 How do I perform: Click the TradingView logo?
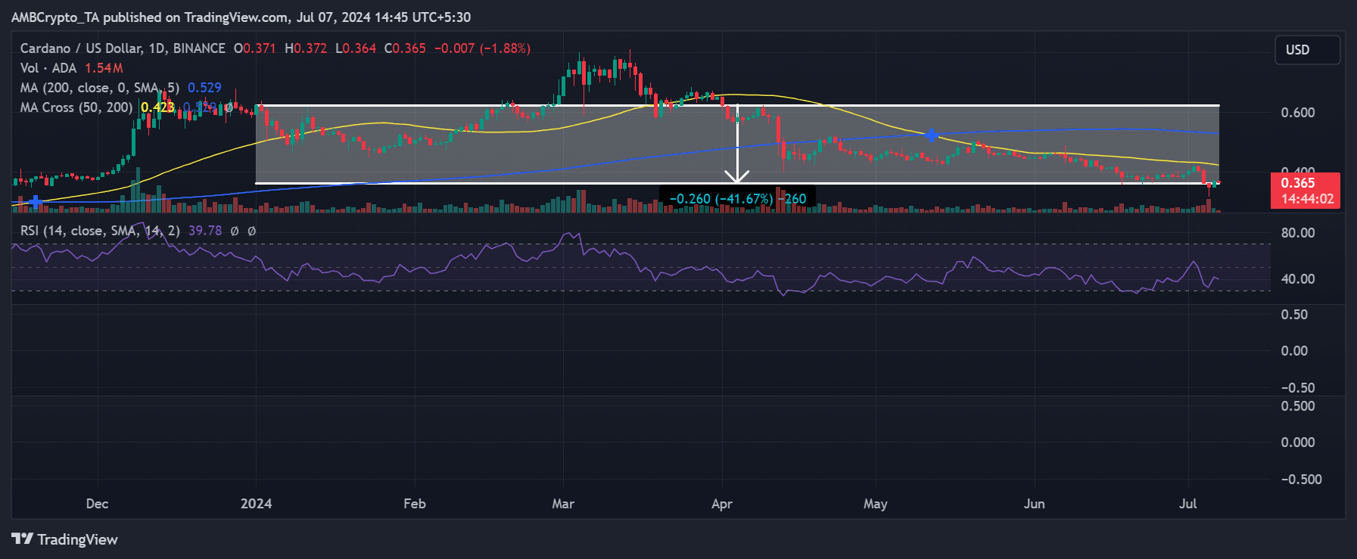[65, 539]
